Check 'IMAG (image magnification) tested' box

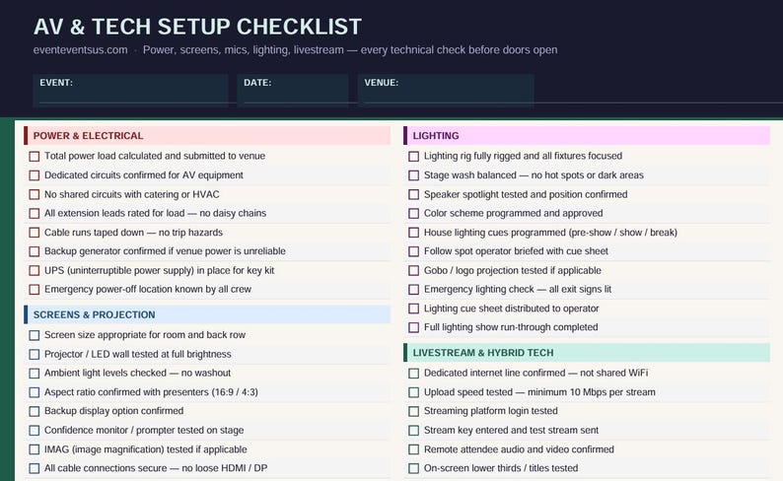point(34,449)
